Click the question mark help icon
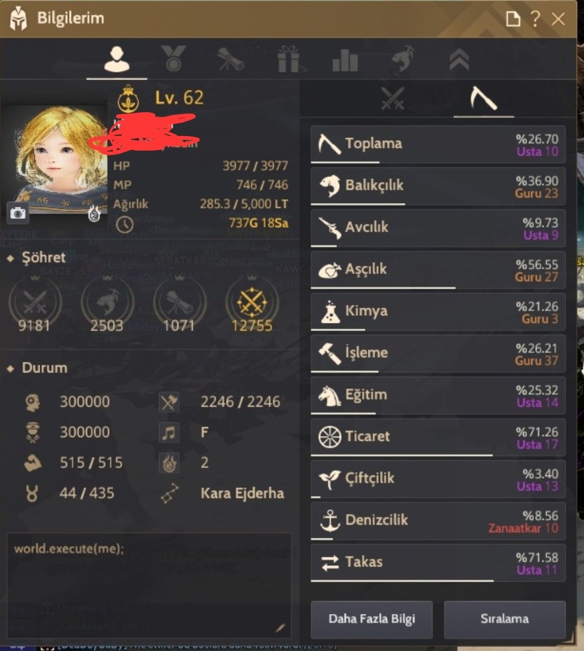This screenshot has width=584, height=651. click(535, 19)
